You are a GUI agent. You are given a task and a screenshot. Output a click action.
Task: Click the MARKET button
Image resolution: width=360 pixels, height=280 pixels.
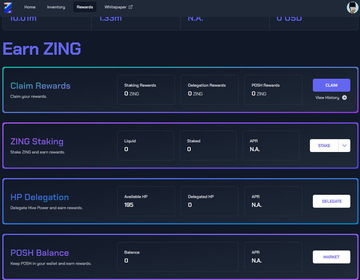[331, 257]
